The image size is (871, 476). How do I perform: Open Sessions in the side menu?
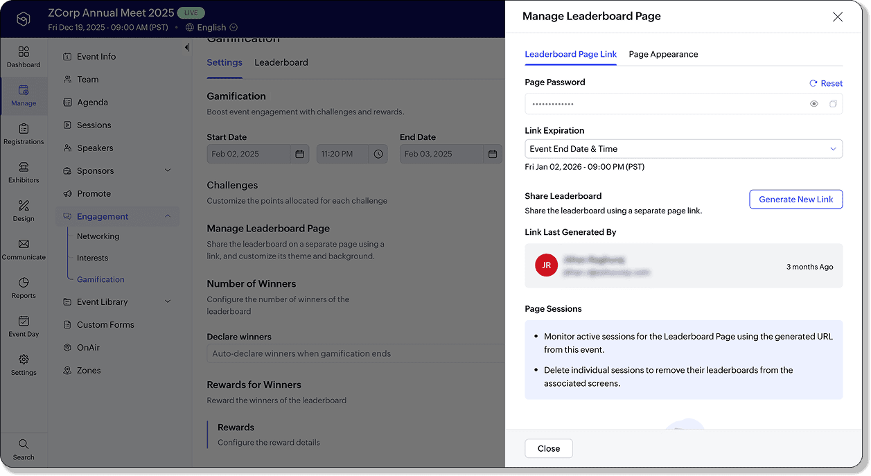94,125
